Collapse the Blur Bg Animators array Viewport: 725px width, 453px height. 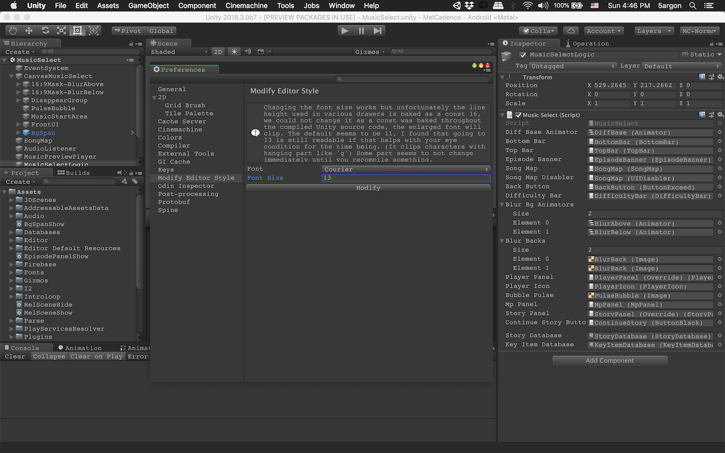coord(501,204)
